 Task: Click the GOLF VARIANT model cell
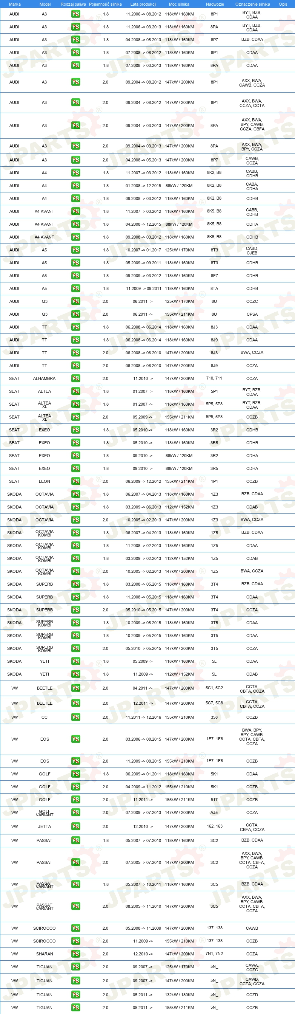point(45,812)
